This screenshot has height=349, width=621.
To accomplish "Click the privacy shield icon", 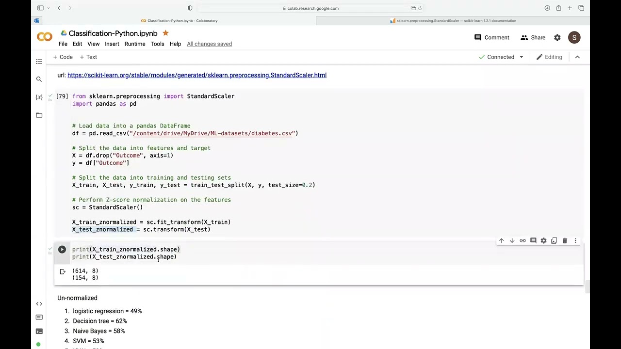I will point(190,8).
